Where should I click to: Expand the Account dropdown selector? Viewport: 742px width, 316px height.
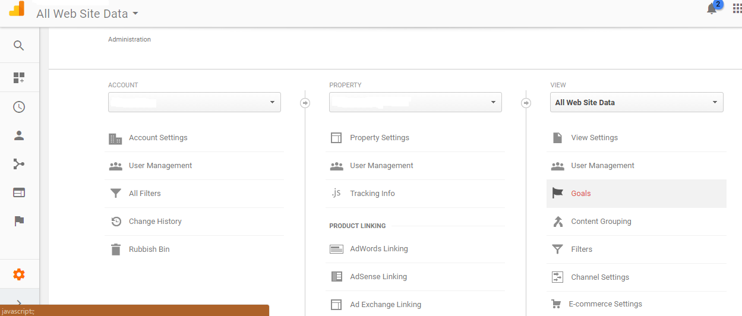pyautogui.click(x=194, y=102)
